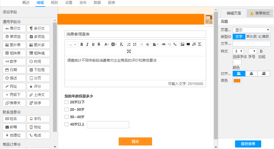Clear text formatting with Tx icon
Image resolution: width=274 pixels, height=149 pixels.
121,44
